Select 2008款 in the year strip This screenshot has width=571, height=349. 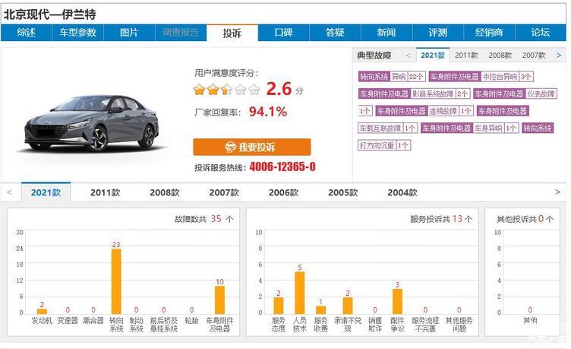click(165, 192)
